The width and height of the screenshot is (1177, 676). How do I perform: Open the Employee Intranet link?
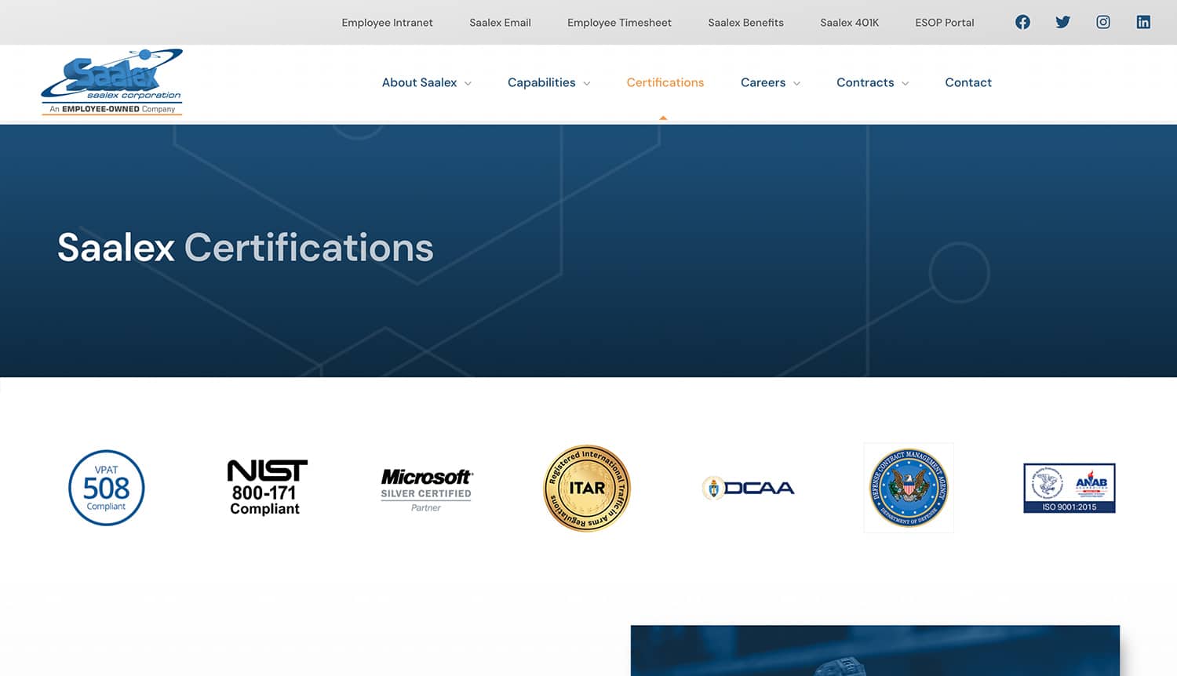point(387,23)
